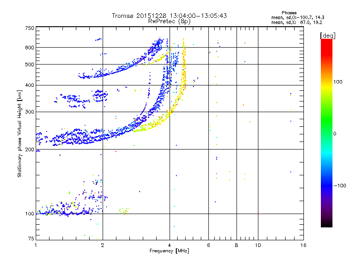Click the '600' height tick label
Screen dimensions: 357x267
(x=29, y=48)
